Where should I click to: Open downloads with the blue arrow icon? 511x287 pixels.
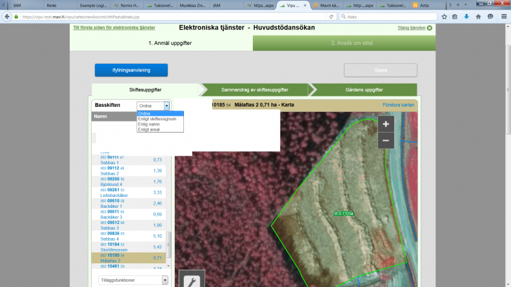[x=466, y=17]
